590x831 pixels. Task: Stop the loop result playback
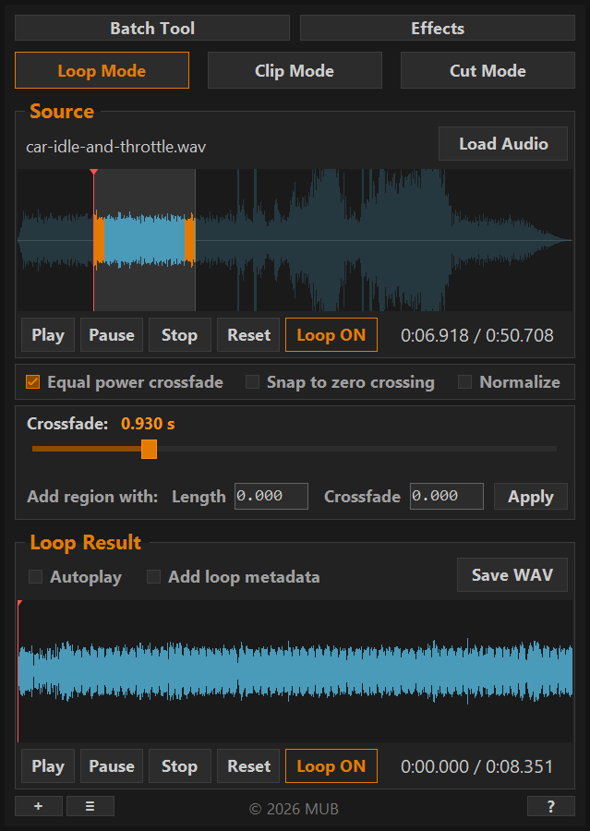pos(180,766)
